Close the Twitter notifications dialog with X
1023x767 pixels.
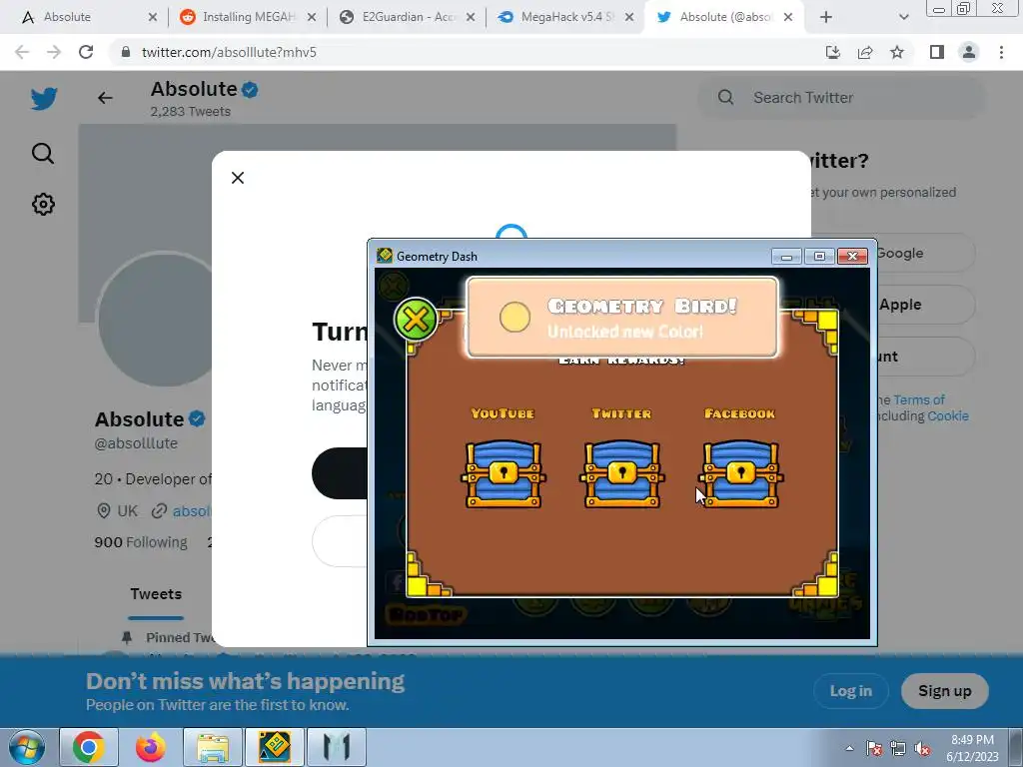[x=238, y=178]
